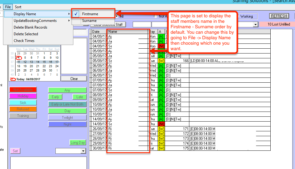
Task: Select the checked Firstname option
Action: pos(90,14)
